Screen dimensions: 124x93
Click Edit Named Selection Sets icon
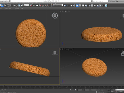pyautogui.click(x=51, y=6)
